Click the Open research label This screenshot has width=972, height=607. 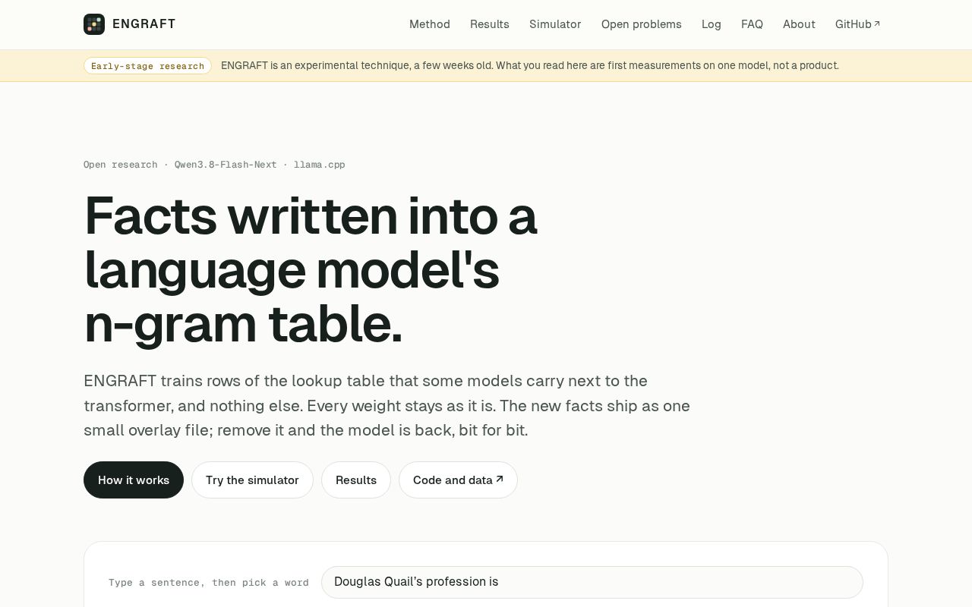[x=121, y=165]
